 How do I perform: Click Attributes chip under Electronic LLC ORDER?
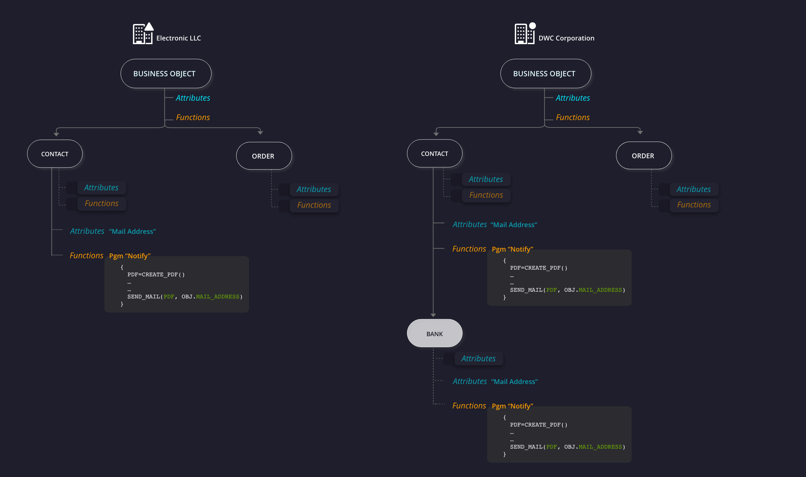(314, 189)
